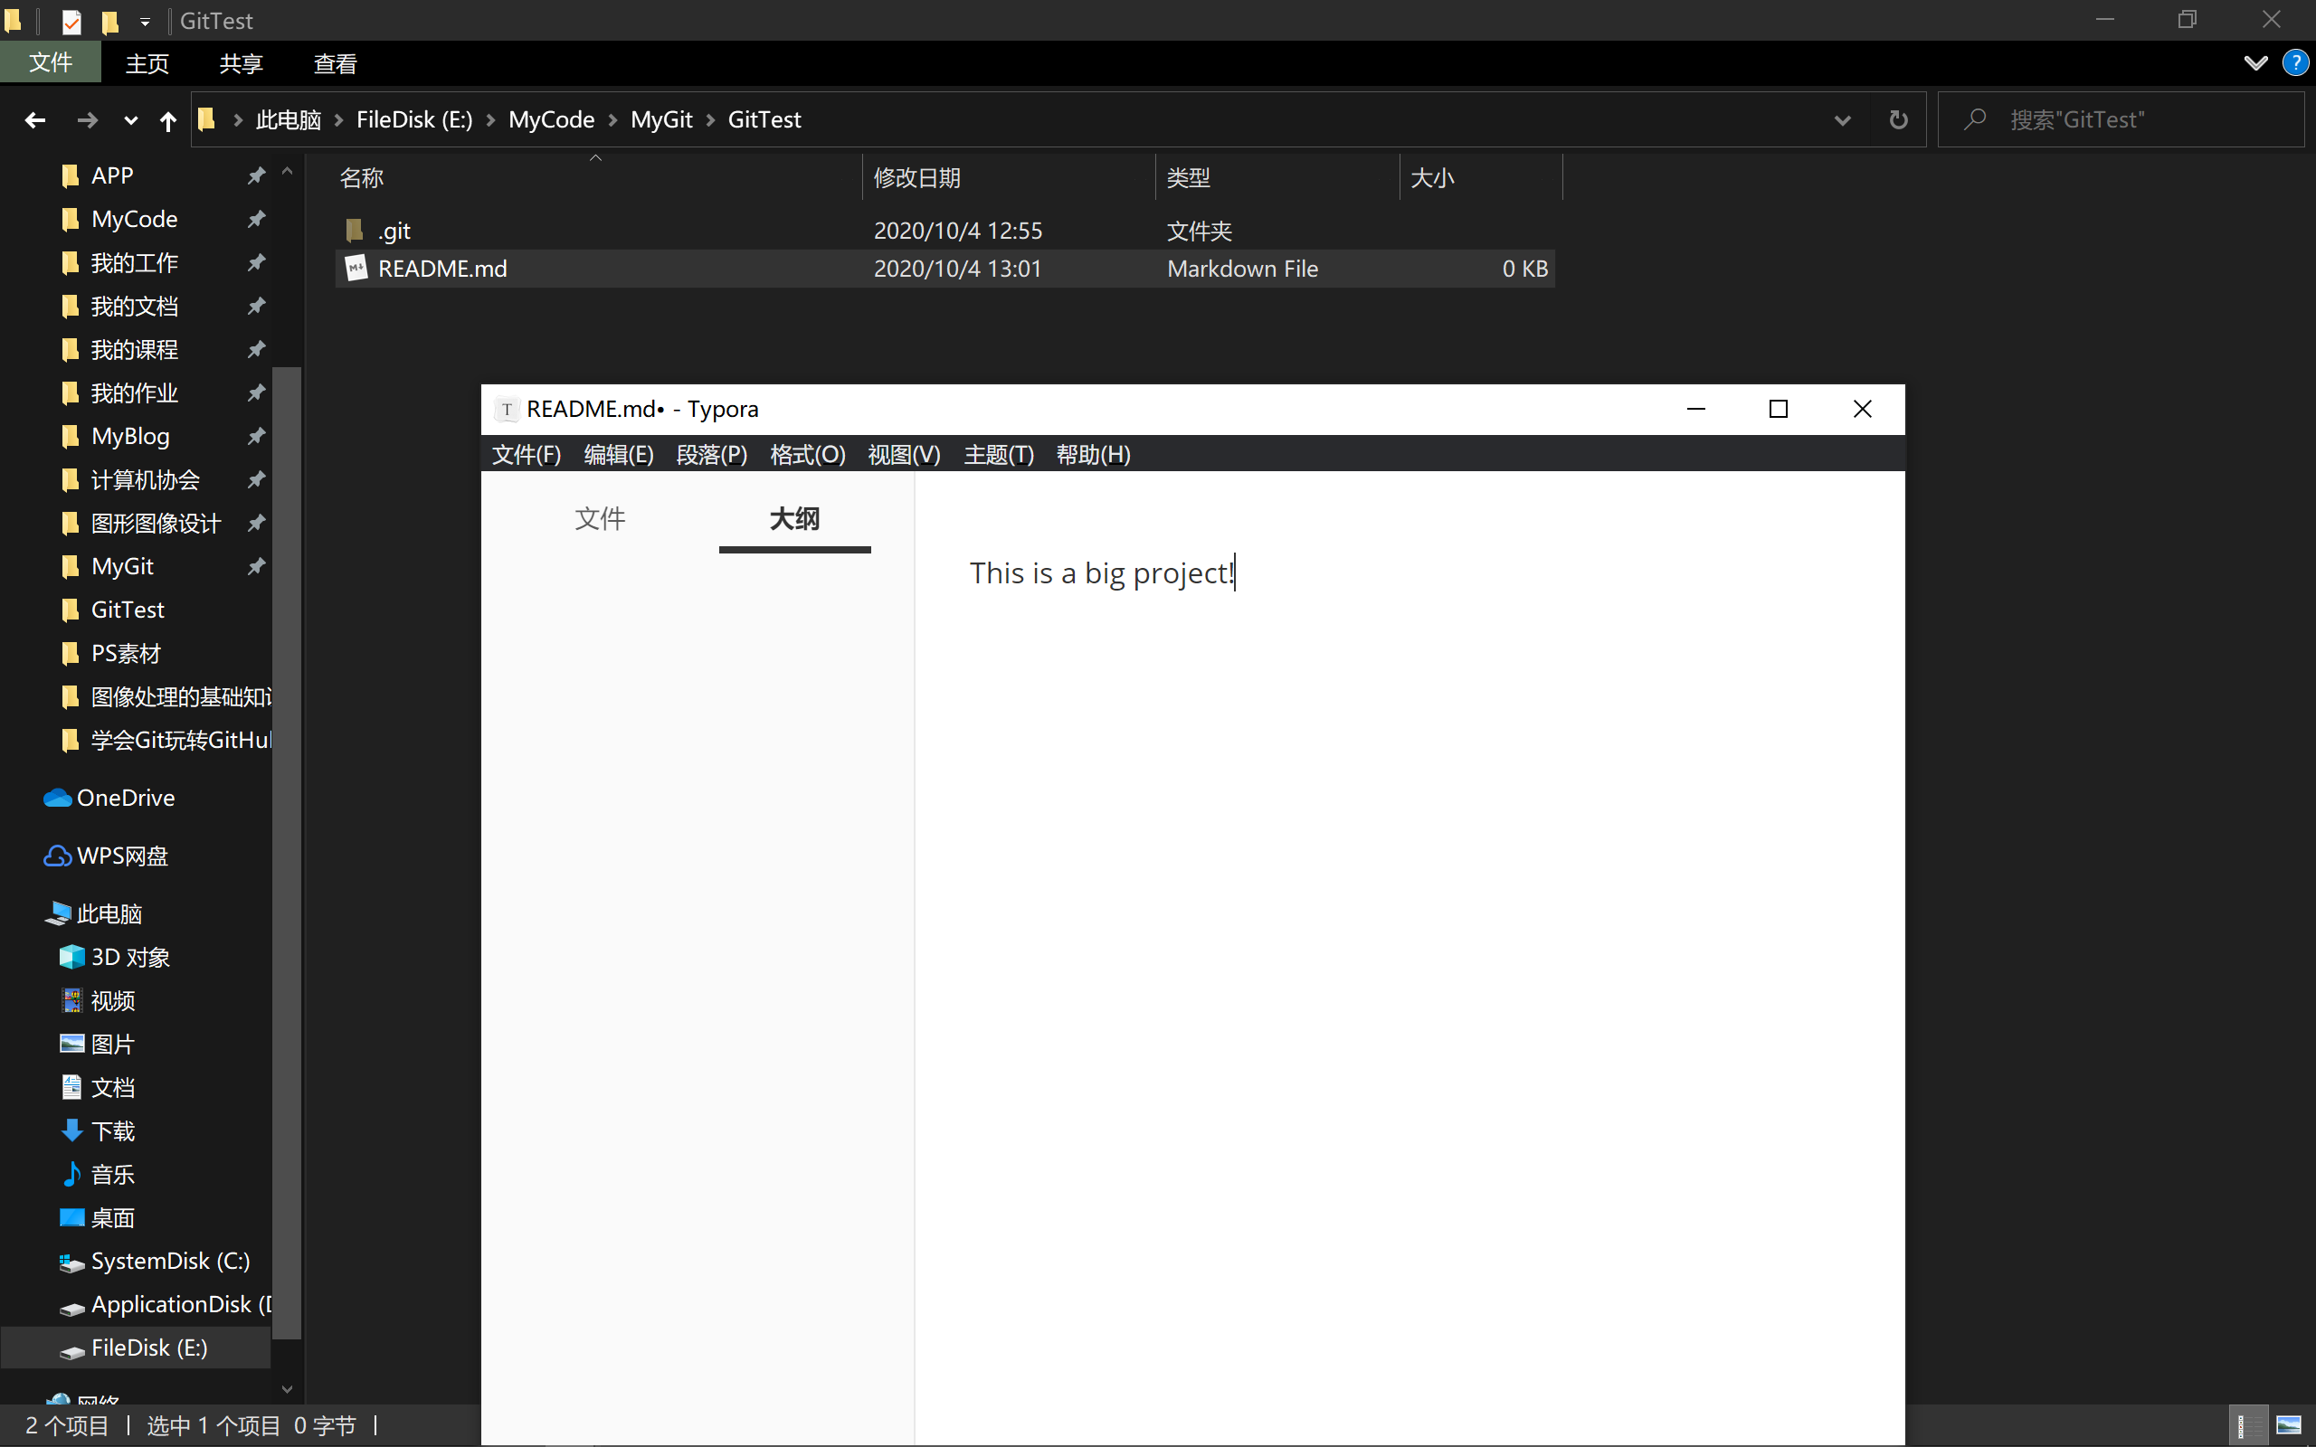Select the README.md file icon
The height and width of the screenshot is (1447, 2316).
click(356, 269)
